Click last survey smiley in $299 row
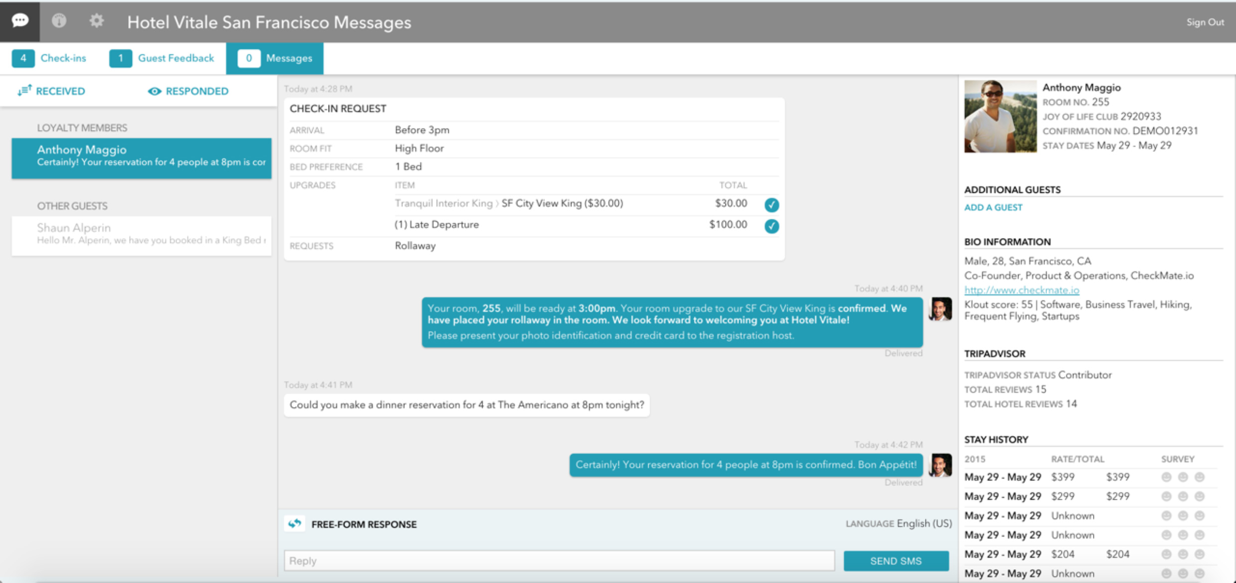 coord(1200,496)
